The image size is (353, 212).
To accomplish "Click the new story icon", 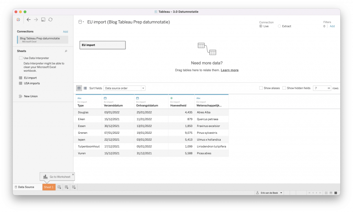I will pyautogui.click(x=74, y=187).
